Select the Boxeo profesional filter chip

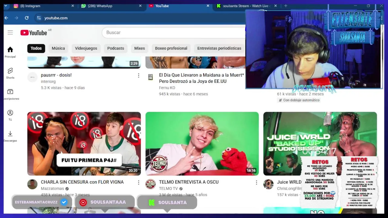click(171, 48)
